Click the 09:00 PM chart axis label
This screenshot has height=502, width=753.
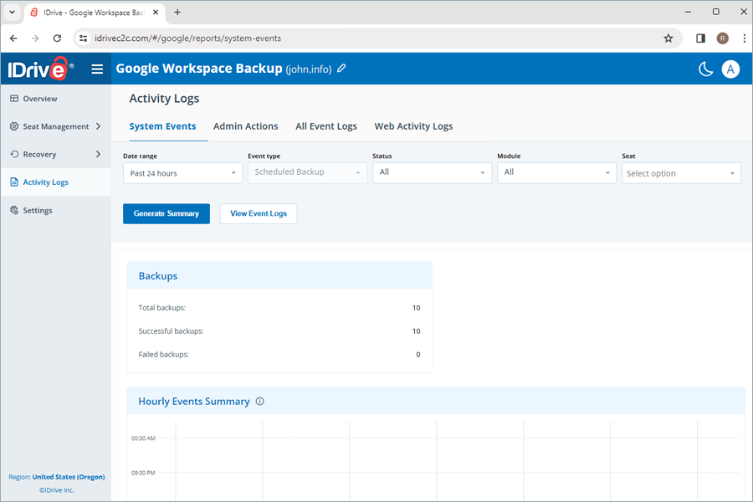point(143,474)
